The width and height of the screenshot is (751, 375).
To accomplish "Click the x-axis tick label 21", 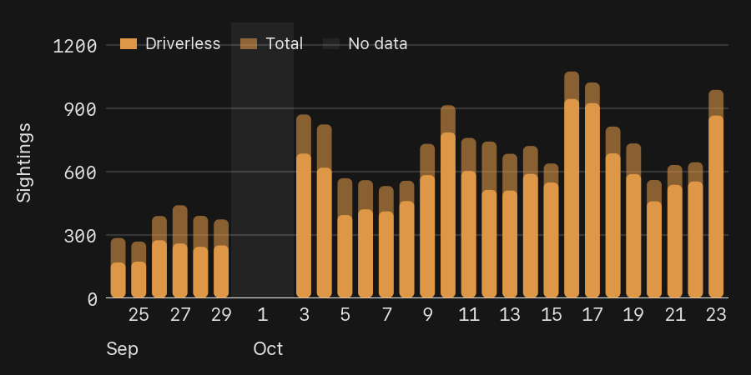I will pos(675,315).
